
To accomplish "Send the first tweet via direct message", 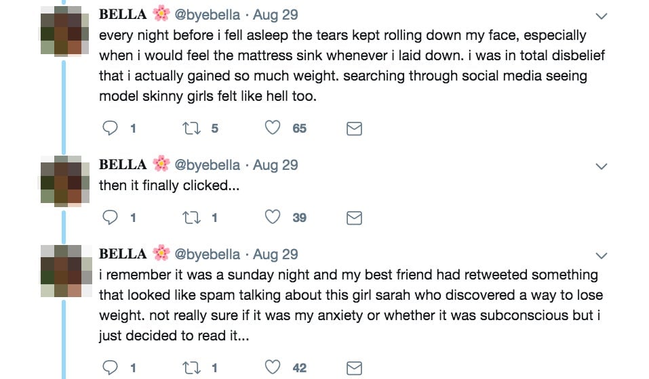I will click(x=354, y=129).
